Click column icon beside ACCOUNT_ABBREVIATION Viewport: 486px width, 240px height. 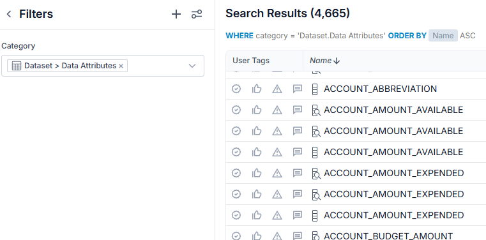click(315, 89)
